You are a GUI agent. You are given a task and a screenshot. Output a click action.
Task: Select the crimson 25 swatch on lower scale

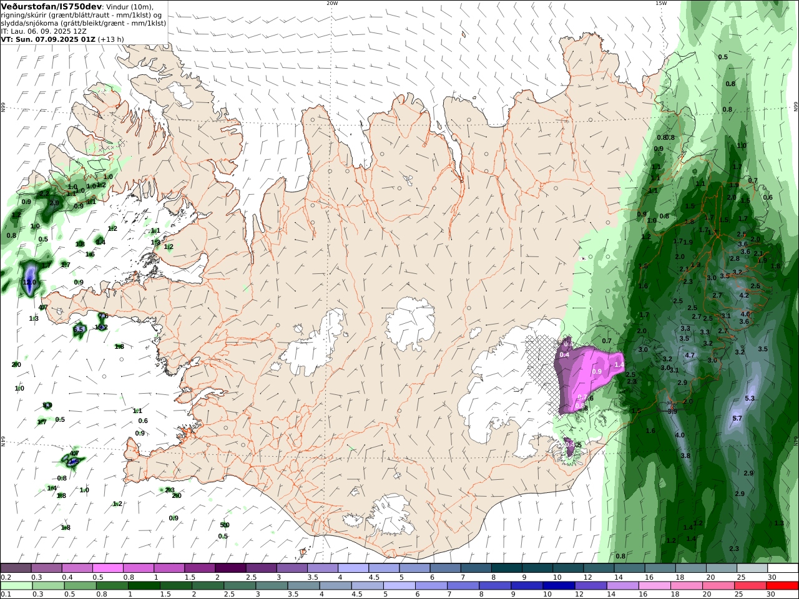coord(751,586)
